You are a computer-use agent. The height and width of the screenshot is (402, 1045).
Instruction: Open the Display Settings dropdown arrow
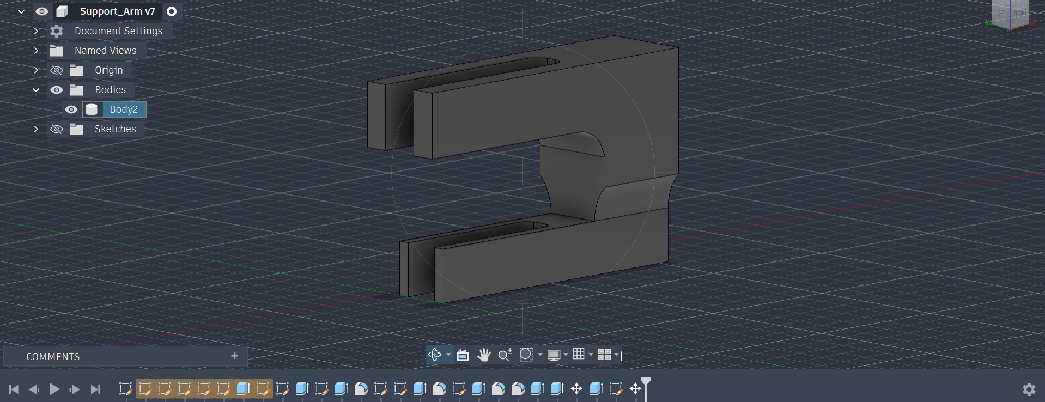(x=566, y=355)
